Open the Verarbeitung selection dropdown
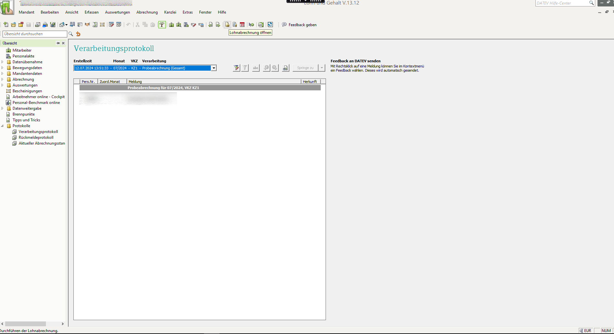This screenshot has height=334, width=614. (214, 68)
